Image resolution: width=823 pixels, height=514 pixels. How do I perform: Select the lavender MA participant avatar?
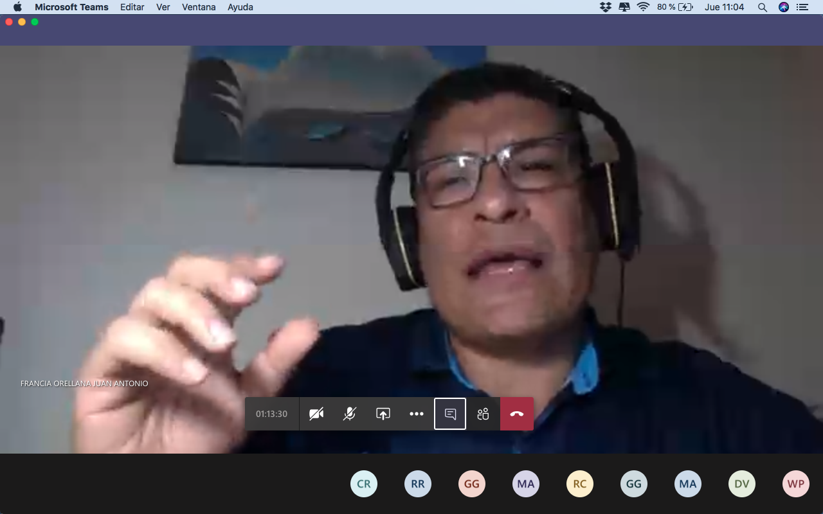(526, 484)
